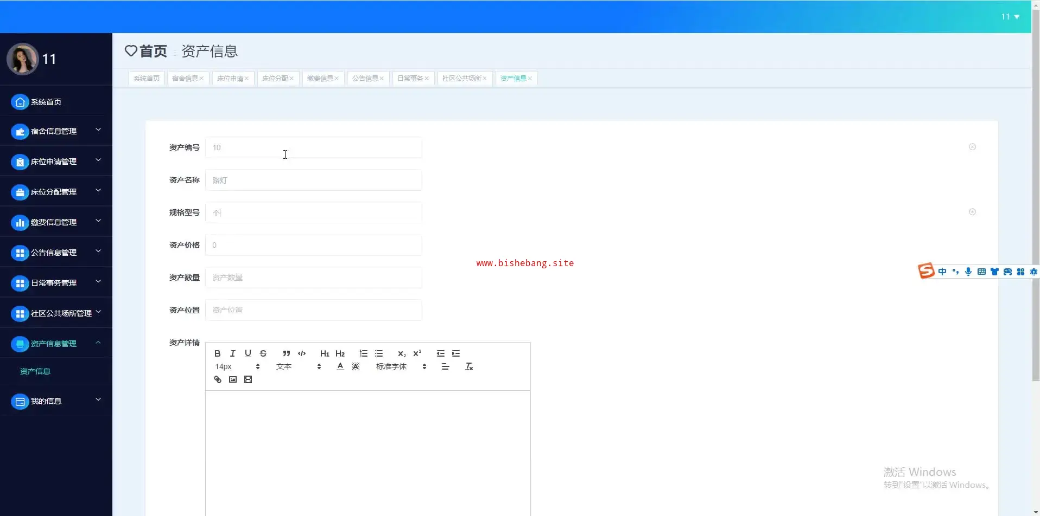Click the 资产数量 input field

click(x=314, y=278)
